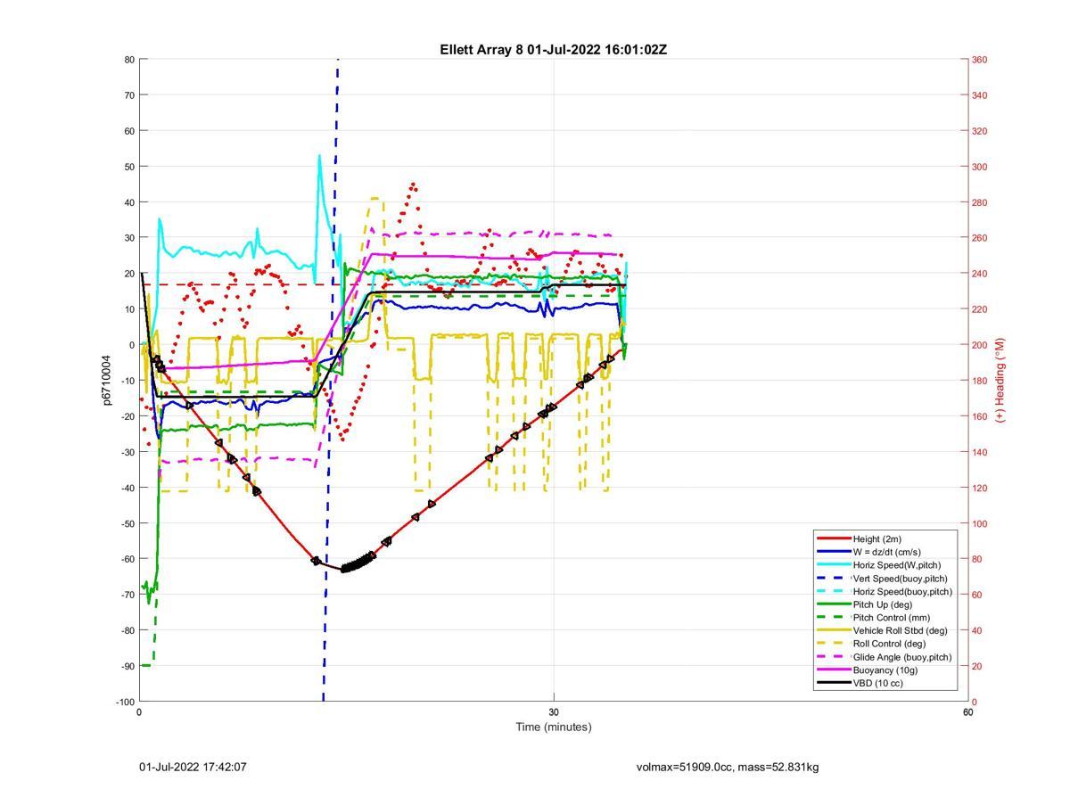Click legend entry 'Horiz Speed(buoy,pitch)'
This screenshot has height=789, width=1070.
(902, 591)
